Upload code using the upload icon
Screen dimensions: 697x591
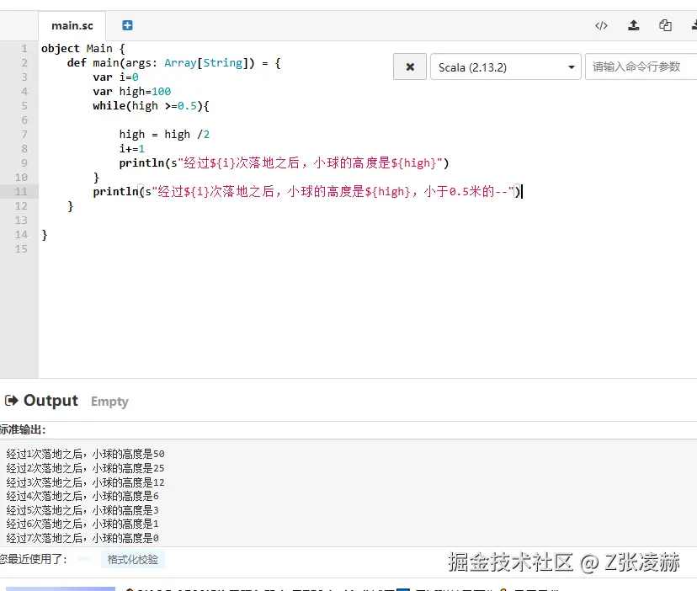click(634, 25)
